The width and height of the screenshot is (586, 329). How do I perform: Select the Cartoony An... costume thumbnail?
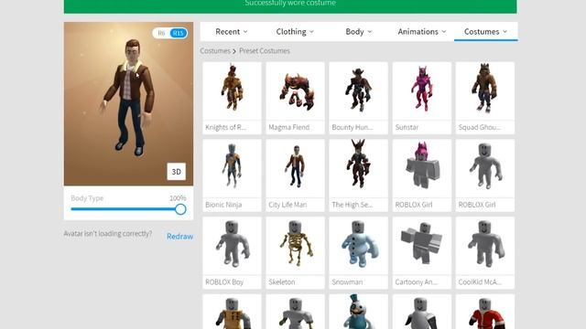point(422,246)
